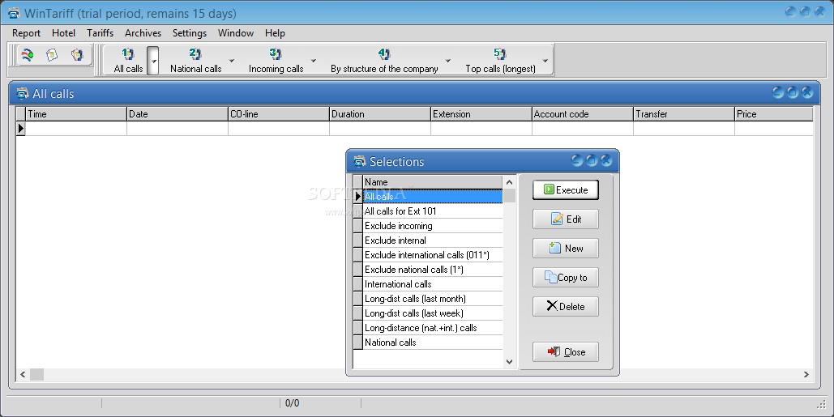Click Selections list scroll up arrow
Screen dimensions: 834x417
(x=509, y=182)
